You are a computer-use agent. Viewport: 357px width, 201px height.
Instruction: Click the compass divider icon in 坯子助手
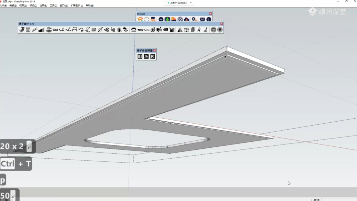(199, 30)
